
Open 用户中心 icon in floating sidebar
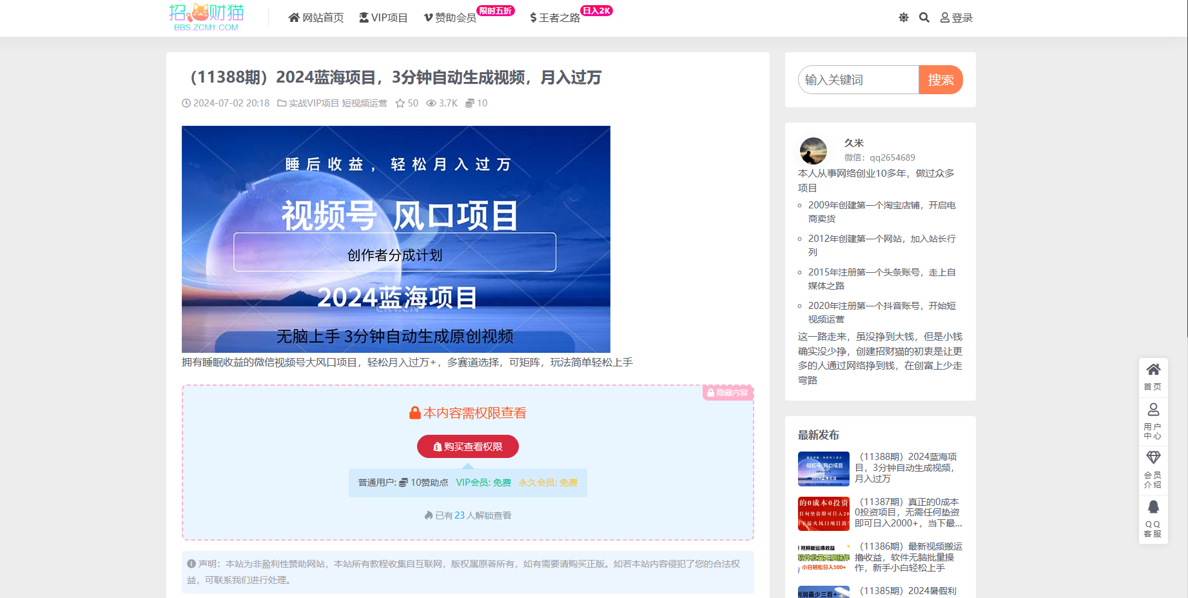coord(1153,420)
